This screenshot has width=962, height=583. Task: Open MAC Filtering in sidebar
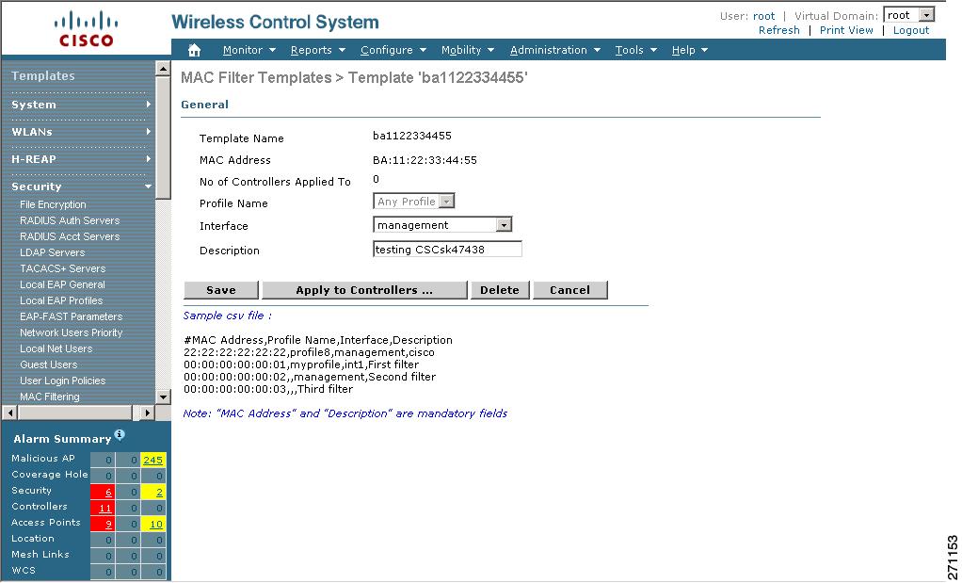tap(50, 397)
